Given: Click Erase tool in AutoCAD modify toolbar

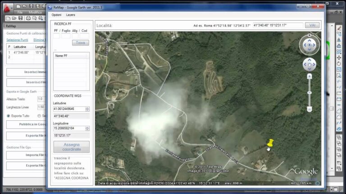Looking at the screenshot, I should [x=339, y=28].
